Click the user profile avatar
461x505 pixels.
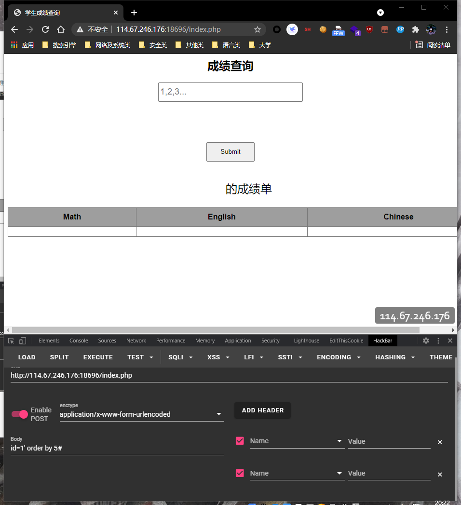[431, 29]
